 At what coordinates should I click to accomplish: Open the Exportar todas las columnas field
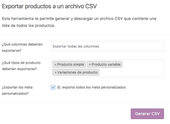point(108,46)
